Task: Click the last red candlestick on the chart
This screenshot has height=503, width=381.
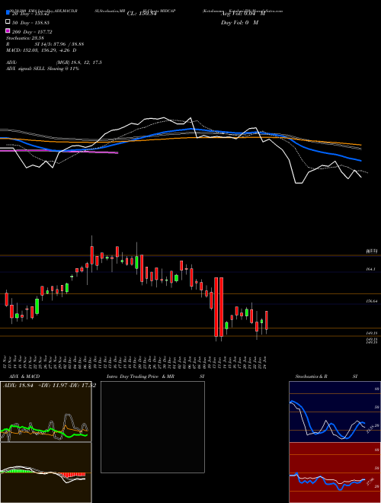Action: click(267, 320)
